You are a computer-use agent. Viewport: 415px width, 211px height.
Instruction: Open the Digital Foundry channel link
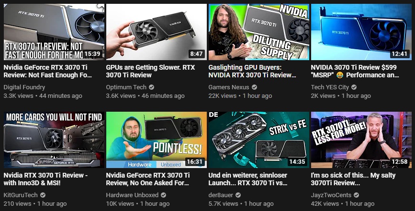click(x=24, y=87)
